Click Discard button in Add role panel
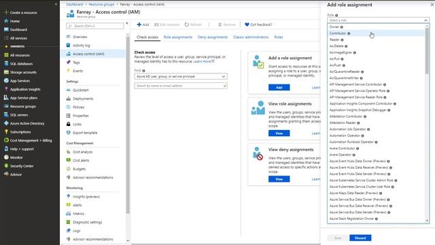The image size is (435, 245). [x=360, y=238]
